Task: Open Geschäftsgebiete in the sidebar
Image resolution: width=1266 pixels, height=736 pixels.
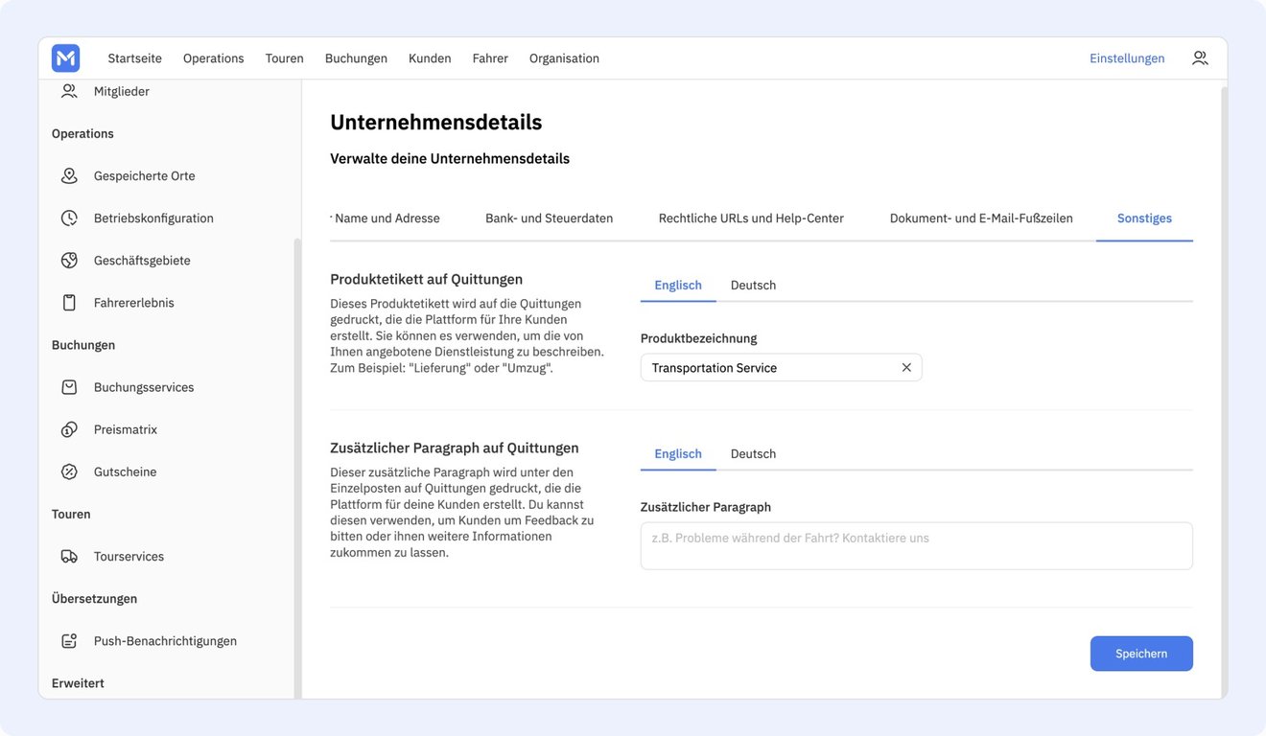Action: click(x=142, y=261)
